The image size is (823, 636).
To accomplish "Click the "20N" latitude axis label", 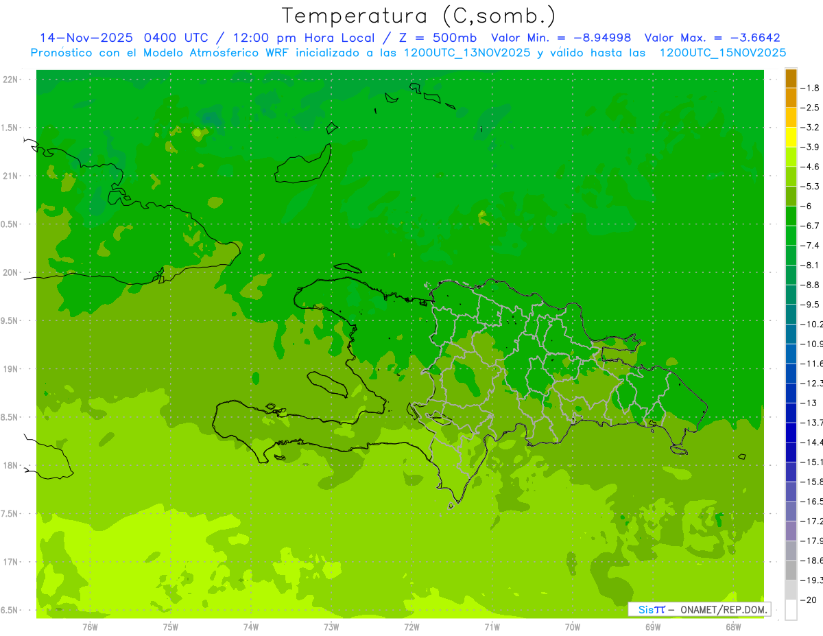I will tap(10, 272).
